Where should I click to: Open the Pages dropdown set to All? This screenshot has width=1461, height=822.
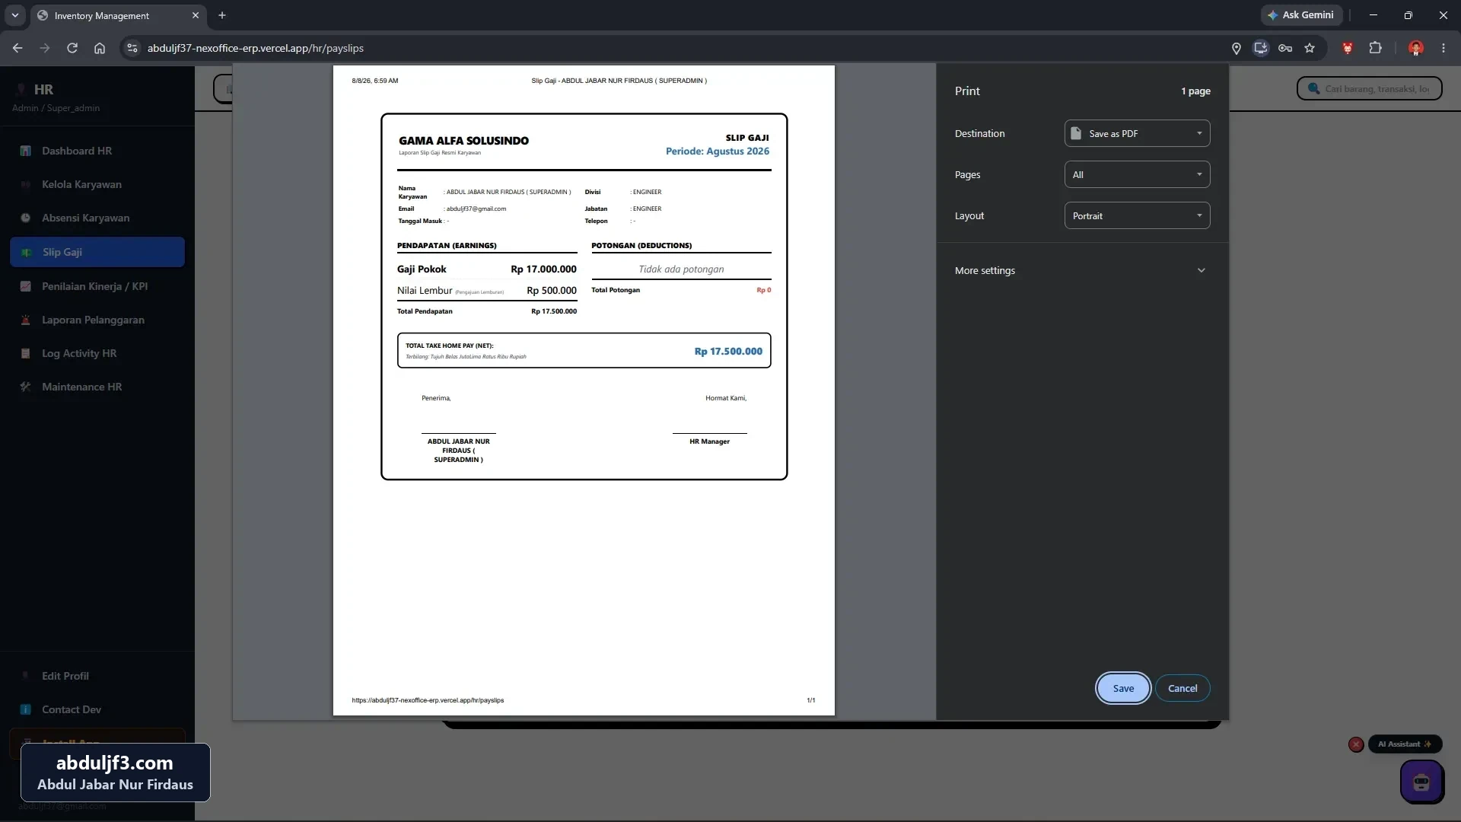coord(1137,174)
